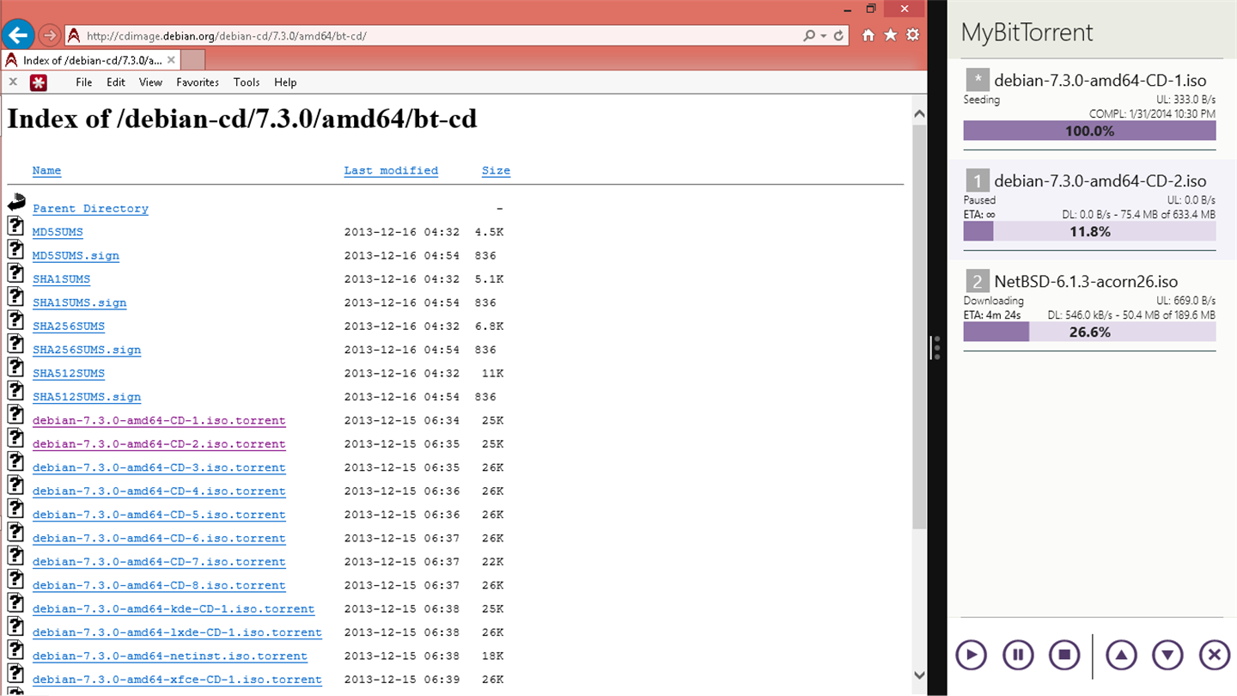Open the SHA1SUMS link

tap(61, 279)
